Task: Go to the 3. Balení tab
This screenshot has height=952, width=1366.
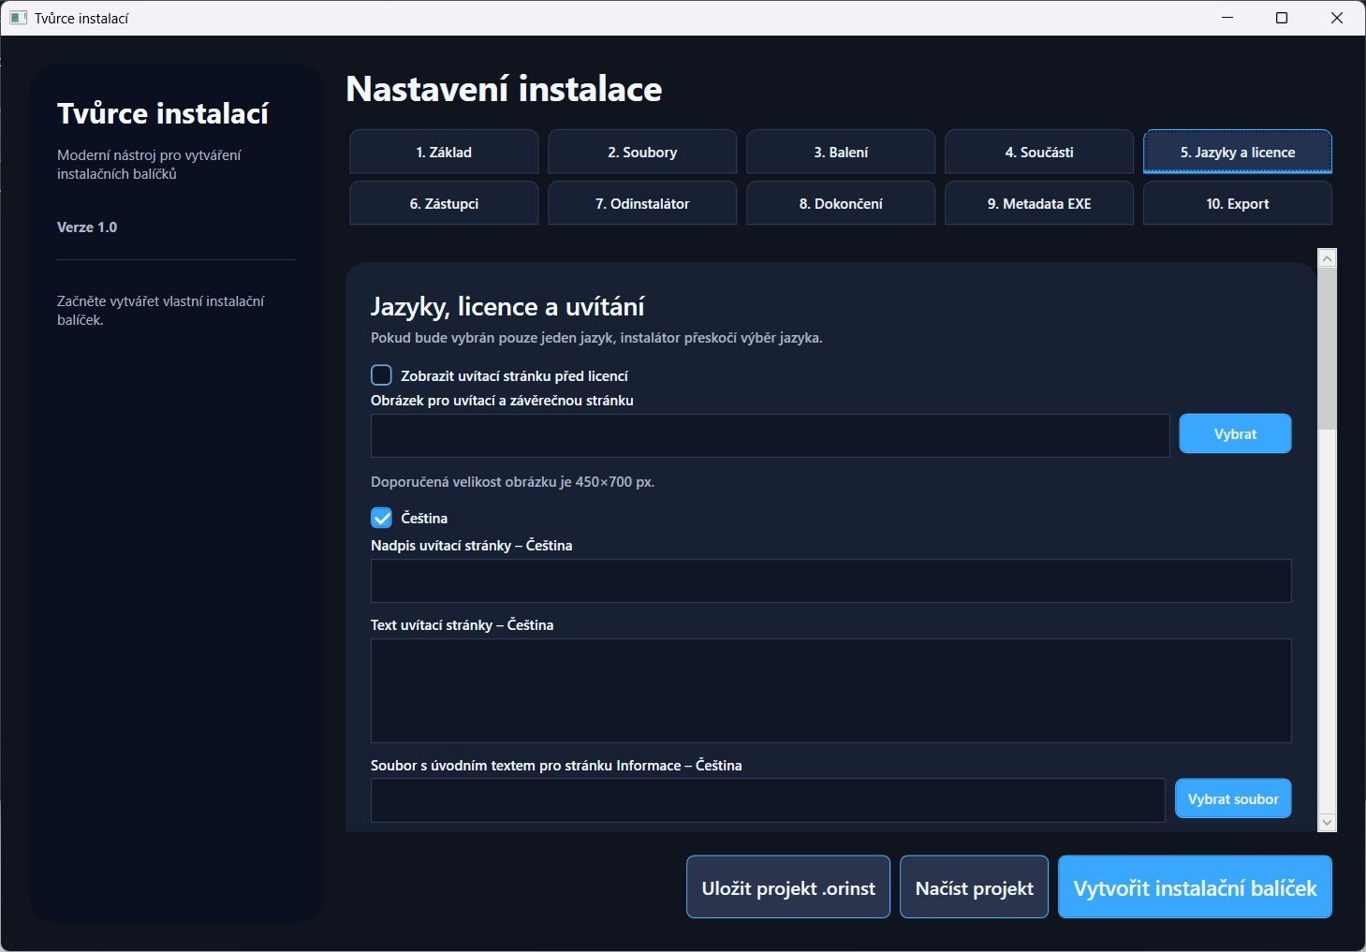Action: (x=841, y=152)
